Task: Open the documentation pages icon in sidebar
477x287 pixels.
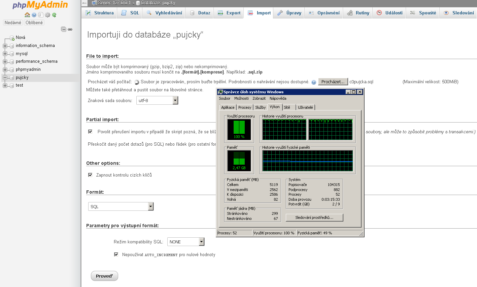Action: (41, 15)
